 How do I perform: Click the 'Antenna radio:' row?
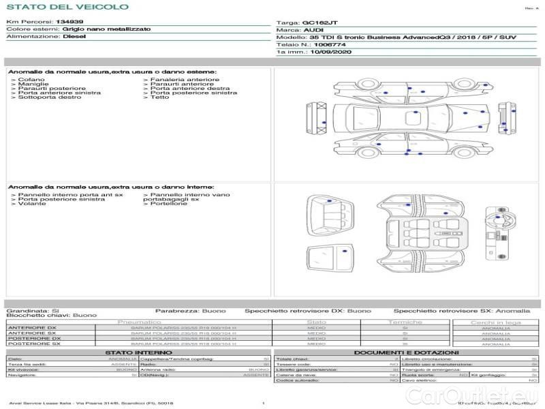click(x=205, y=369)
